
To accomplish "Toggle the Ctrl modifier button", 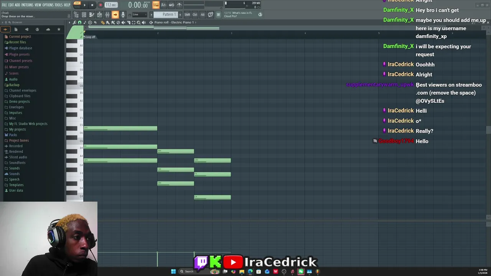I will pos(195,15).
